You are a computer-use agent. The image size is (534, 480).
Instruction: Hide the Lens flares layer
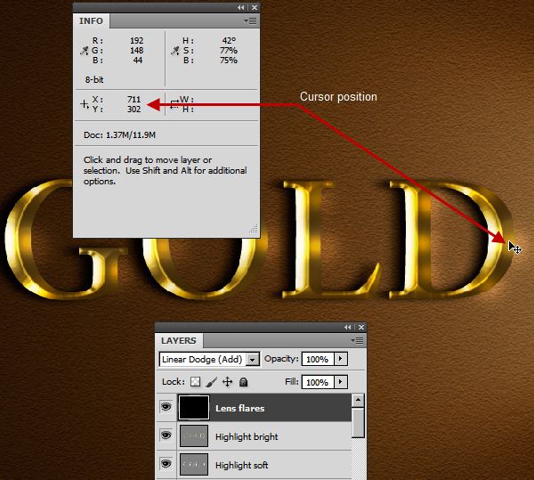(166, 407)
